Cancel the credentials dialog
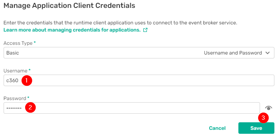278x137 pixels. point(217,128)
